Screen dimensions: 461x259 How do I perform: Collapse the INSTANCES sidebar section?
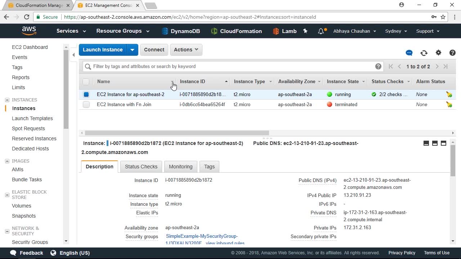click(x=7, y=100)
